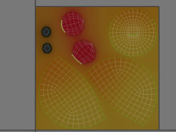Pick the pole vertex of the upper red shell
Image resolution: width=176 pixels, height=132 pixels.
click(83, 21)
